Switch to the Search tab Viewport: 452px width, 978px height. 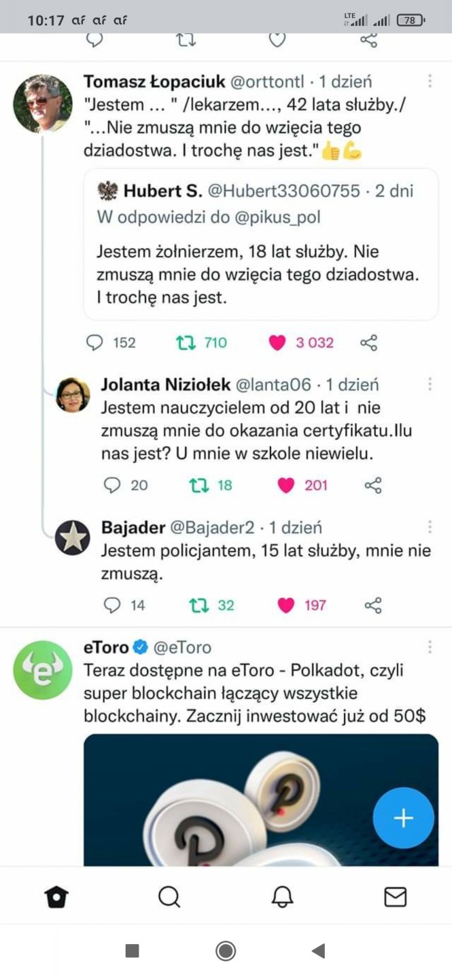169,897
